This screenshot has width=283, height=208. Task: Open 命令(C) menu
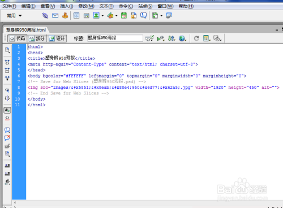tap(126, 6)
